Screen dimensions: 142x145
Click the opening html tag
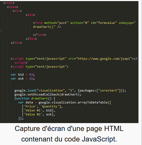pos(9,3)
